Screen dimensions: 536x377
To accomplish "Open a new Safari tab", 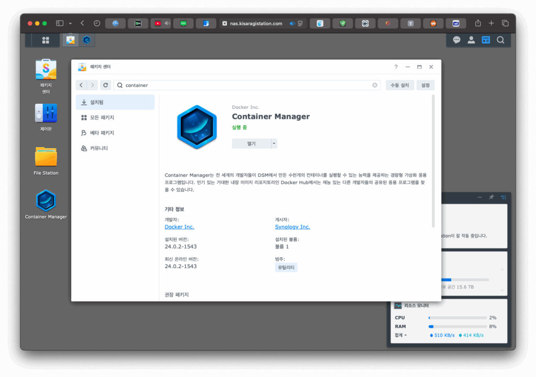I will pos(491,23).
